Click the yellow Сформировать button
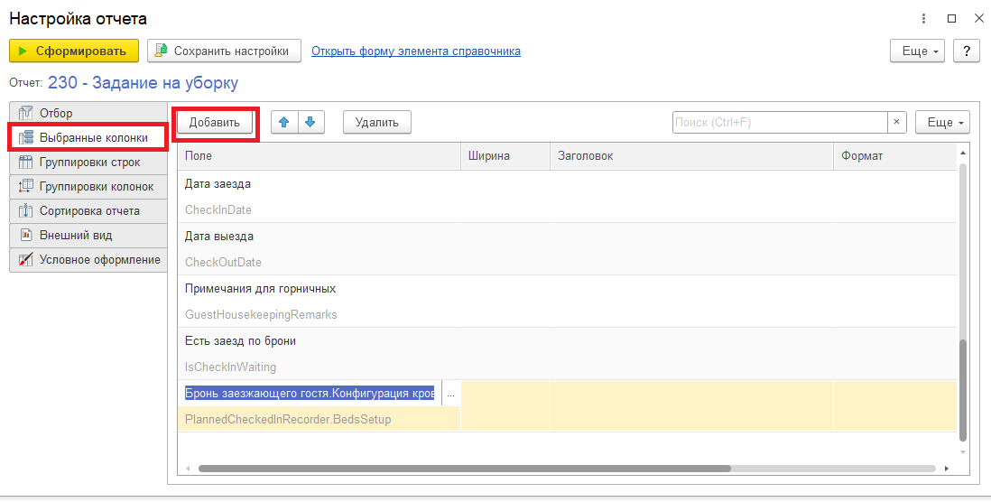 click(74, 51)
